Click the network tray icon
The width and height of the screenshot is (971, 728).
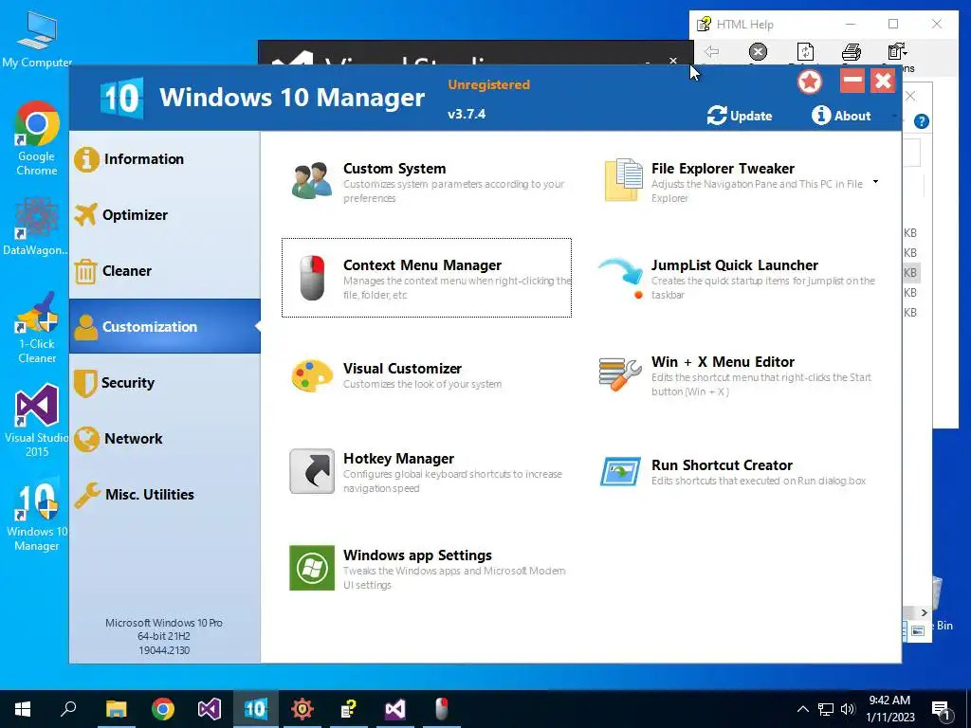(x=826, y=709)
